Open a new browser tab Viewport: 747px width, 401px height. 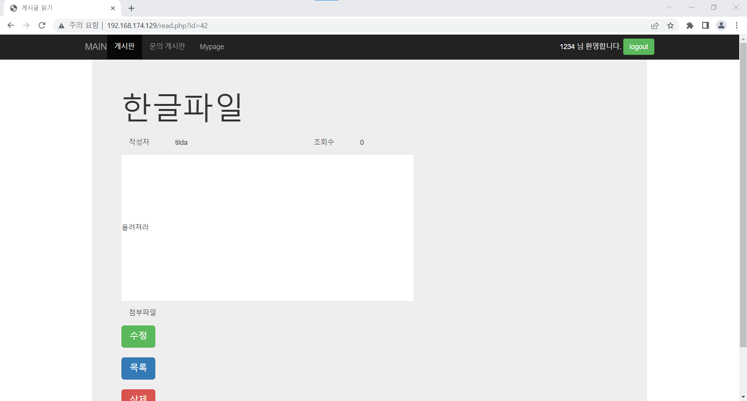(131, 8)
